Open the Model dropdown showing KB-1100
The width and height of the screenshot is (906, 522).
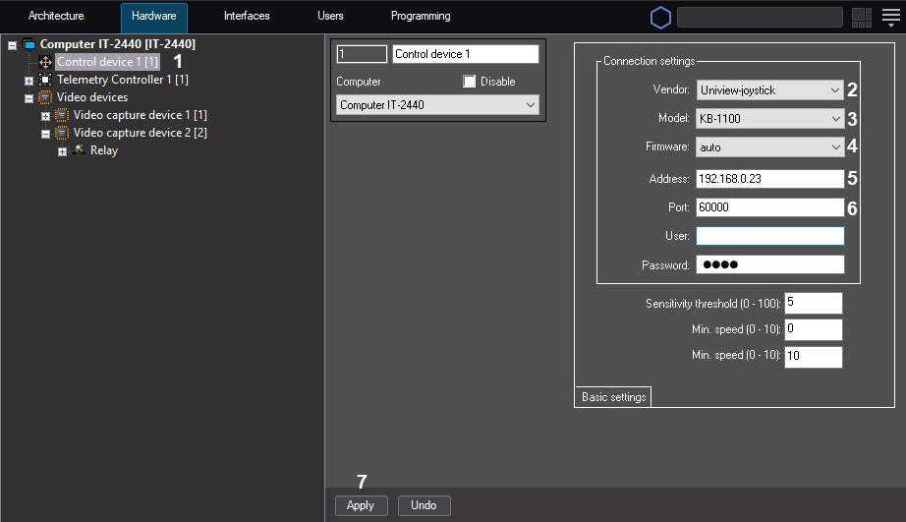click(769, 119)
